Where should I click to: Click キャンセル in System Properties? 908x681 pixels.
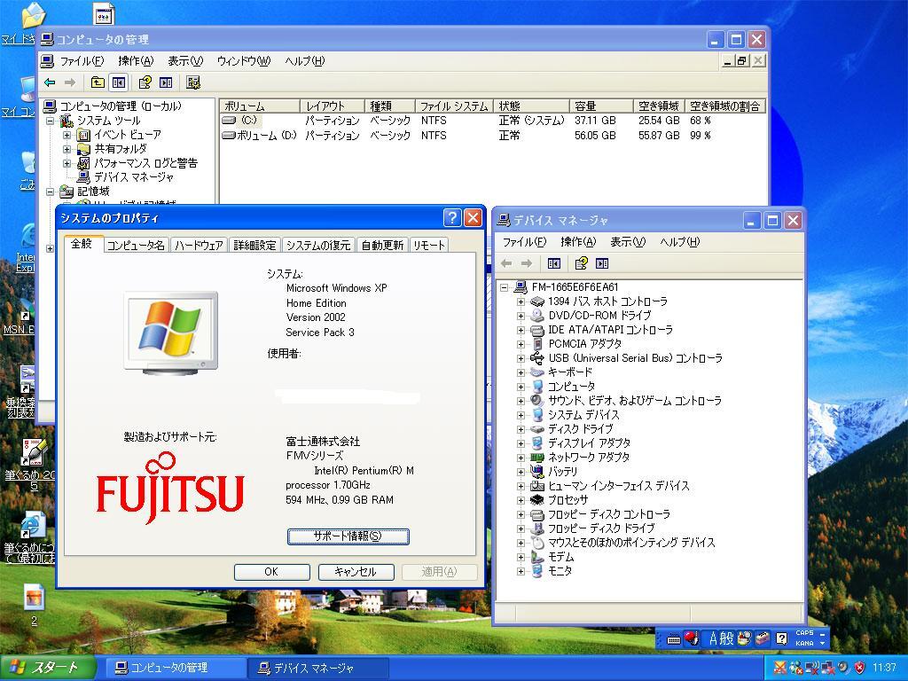(x=356, y=572)
